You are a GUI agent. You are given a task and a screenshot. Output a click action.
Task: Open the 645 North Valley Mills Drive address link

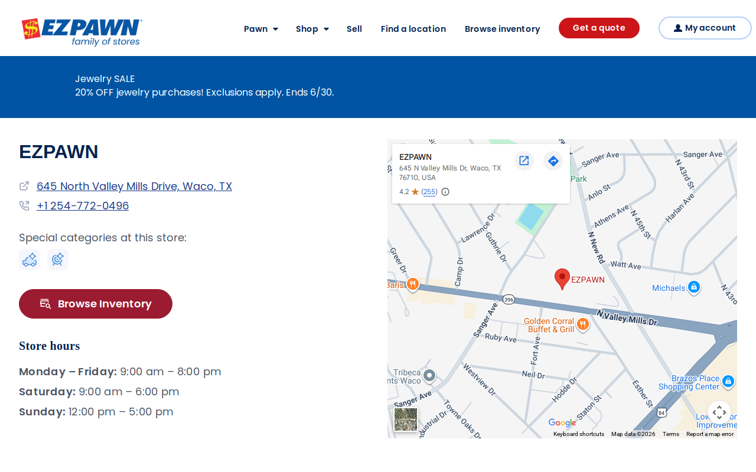tap(134, 186)
